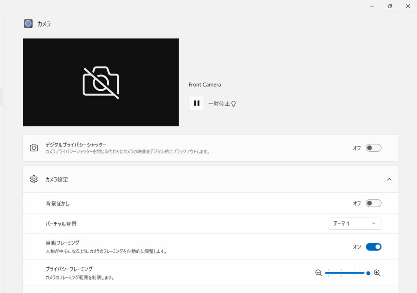
Task: Click the zoom-out magnifier for プライバシーフレーミング
Action: 318,273
